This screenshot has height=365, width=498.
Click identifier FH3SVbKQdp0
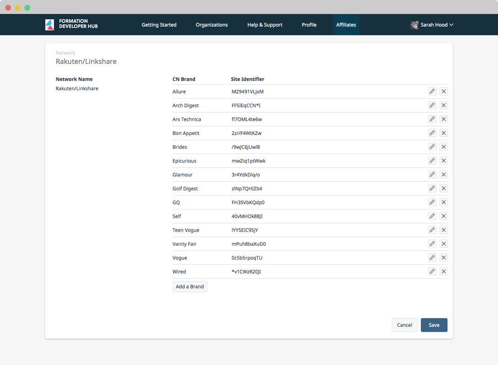248,203
